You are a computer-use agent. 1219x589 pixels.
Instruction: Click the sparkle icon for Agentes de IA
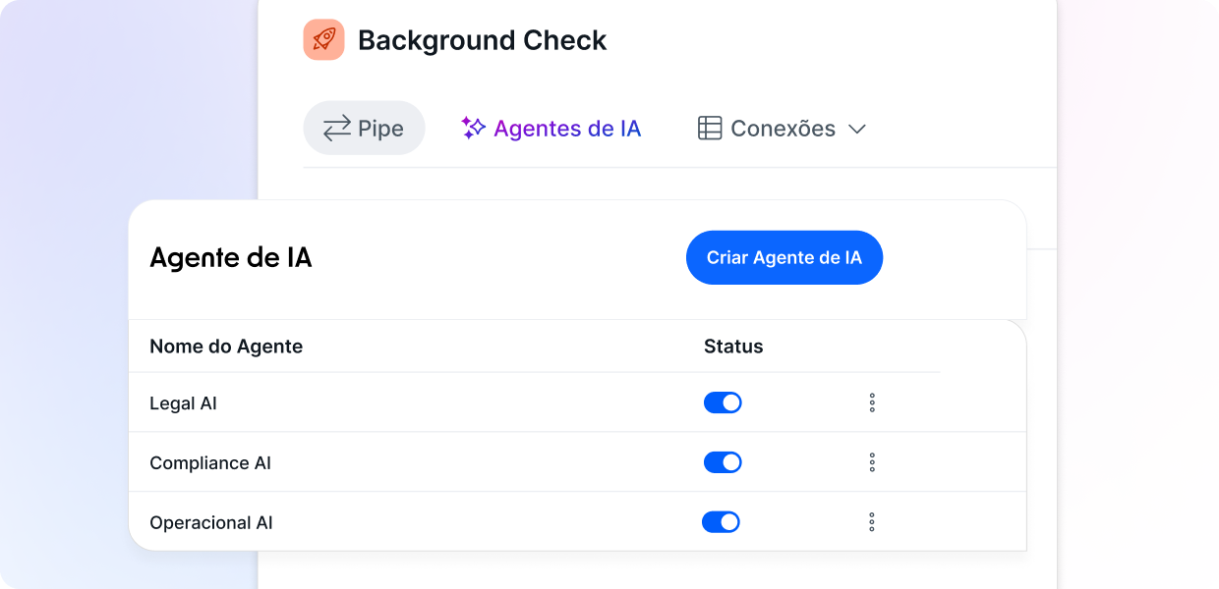click(x=474, y=128)
